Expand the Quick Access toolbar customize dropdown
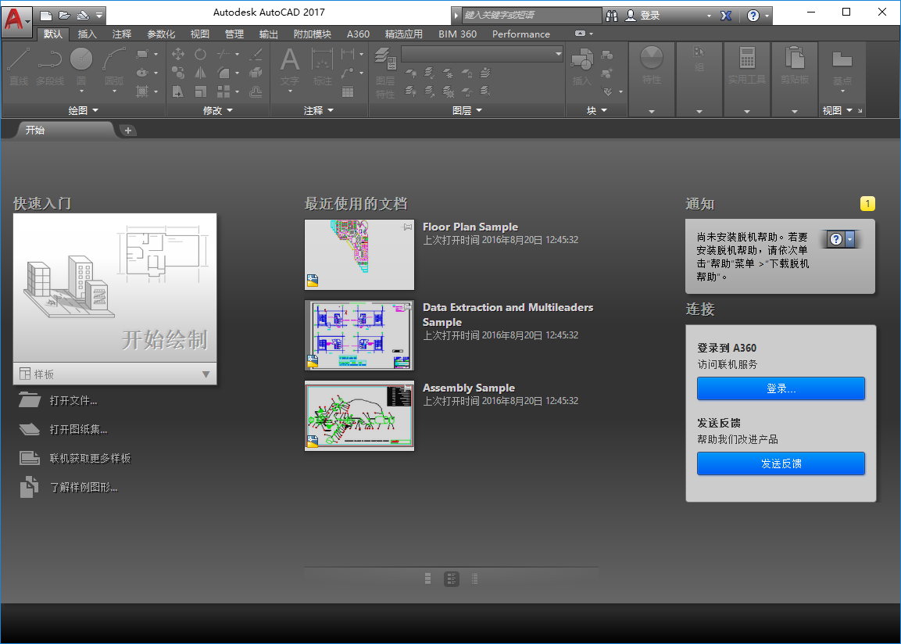The width and height of the screenshot is (901, 644). pyautogui.click(x=98, y=16)
